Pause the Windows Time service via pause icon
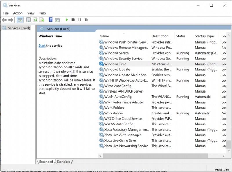The image size is (232, 172). [x=80, y=20]
